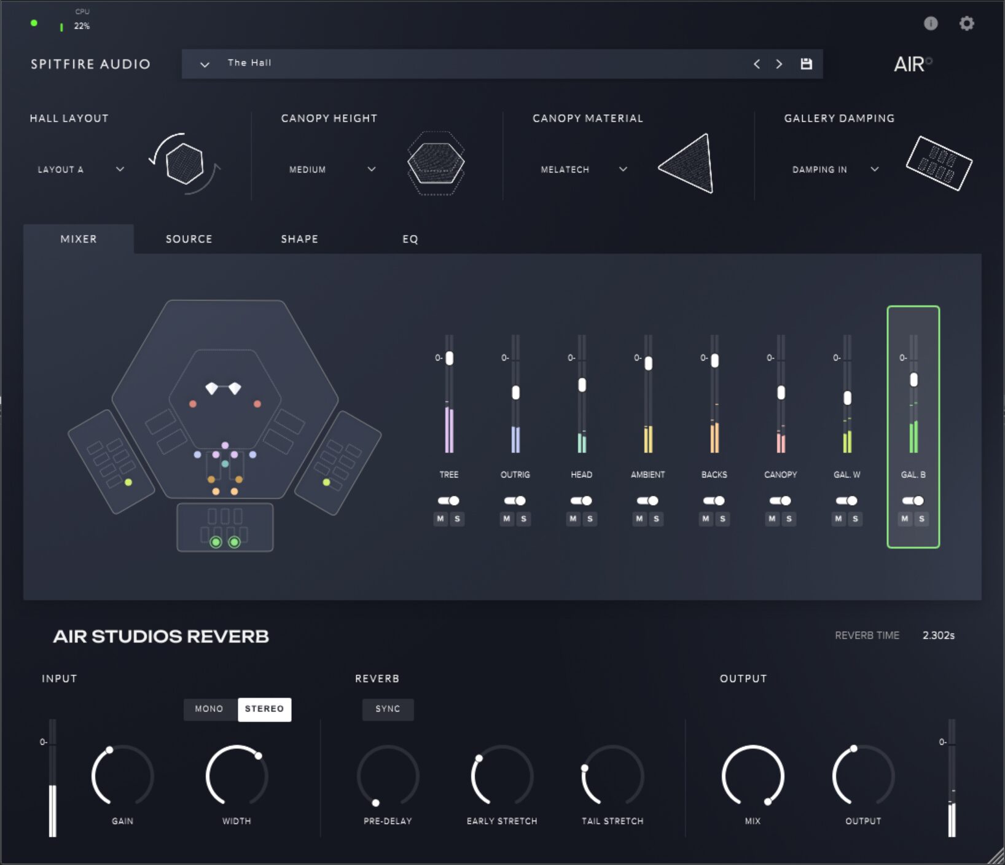Select the left white diamond mic in hall map
This screenshot has width=1005, height=865.
click(x=211, y=388)
